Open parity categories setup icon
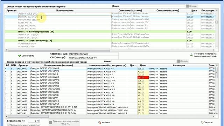Screen dimensions: 224x126 click(x=191, y=55)
